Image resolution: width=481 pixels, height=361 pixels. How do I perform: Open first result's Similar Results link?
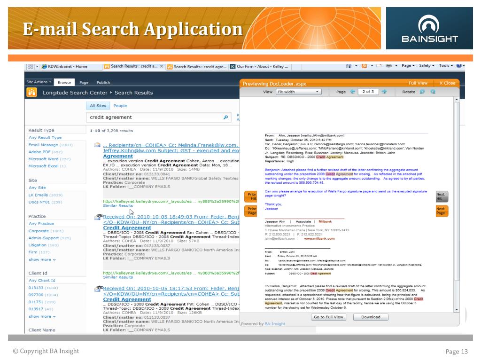point(118,206)
